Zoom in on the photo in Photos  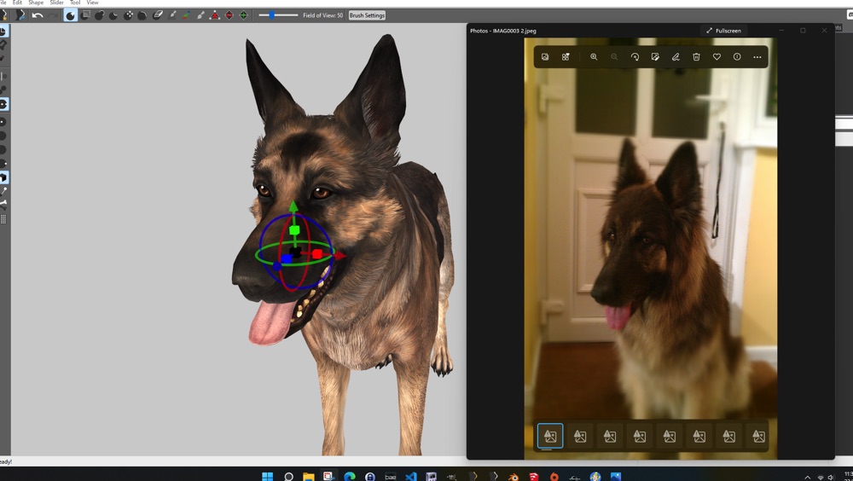[x=594, y=56]
